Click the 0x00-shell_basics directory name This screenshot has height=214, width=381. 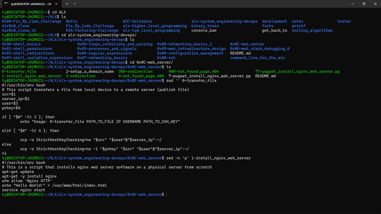[21, 44]
